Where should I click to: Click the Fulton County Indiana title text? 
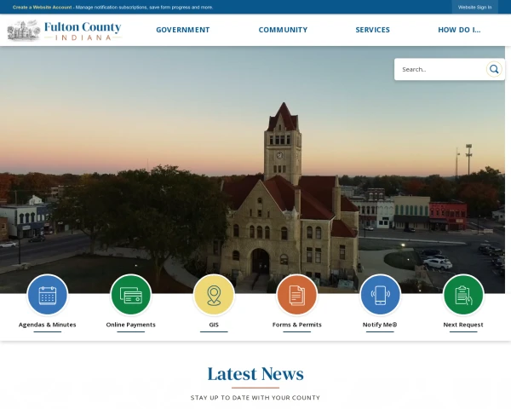83,31
